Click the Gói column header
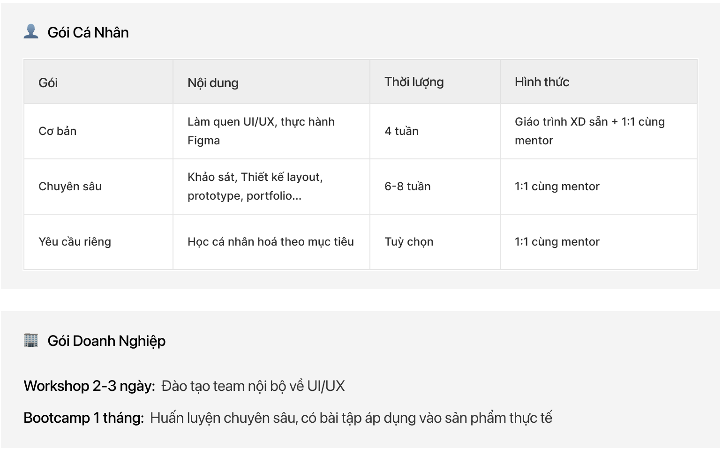This screenshot has height=449, width=722. pos(98,82)
